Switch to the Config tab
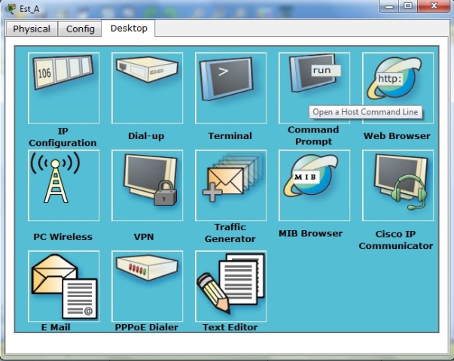The image size is (454, 361). coord(81,29)
